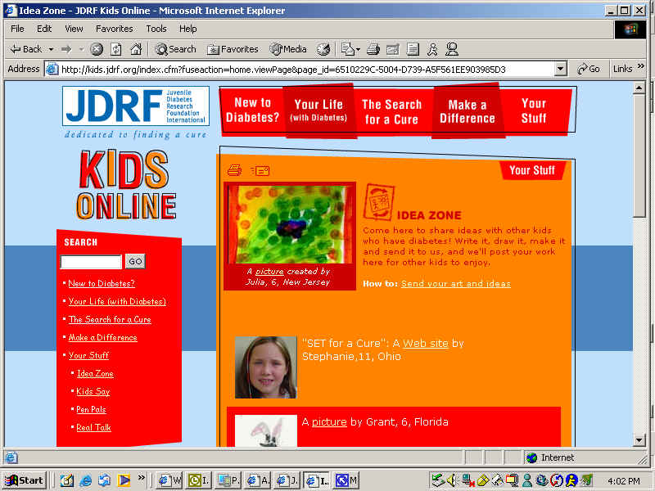
Task: Open the sidebar 'Your Life (with Diabetes)' link
Action: 117,301
